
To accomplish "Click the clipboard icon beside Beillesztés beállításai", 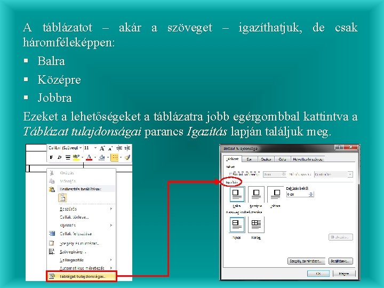I will point(52,189).
